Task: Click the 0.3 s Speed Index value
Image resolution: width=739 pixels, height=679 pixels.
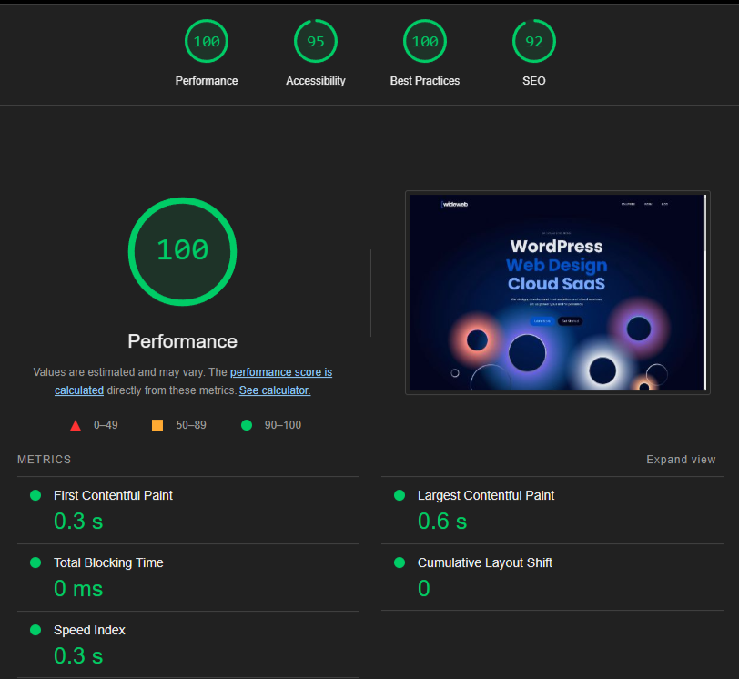Action: point(78,656)
